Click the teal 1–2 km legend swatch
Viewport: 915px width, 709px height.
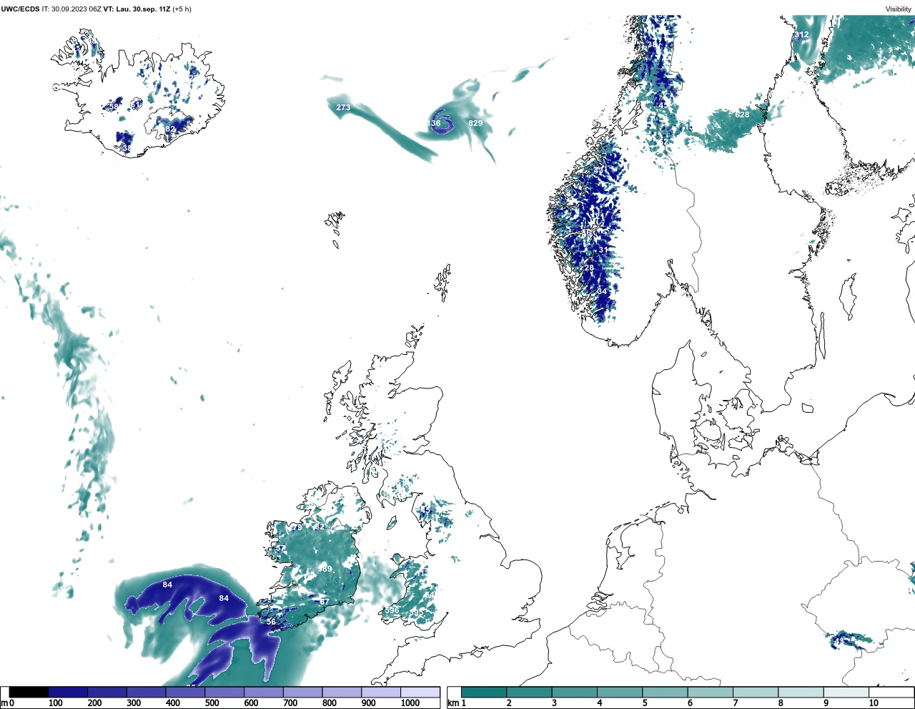(x=484, y=693)
